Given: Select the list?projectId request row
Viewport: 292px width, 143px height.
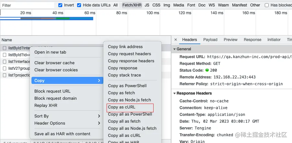Looking at the screenshot, I should click(16, 75).
